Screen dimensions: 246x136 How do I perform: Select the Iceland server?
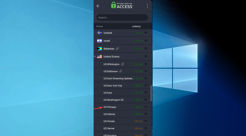tap(123, 33)
